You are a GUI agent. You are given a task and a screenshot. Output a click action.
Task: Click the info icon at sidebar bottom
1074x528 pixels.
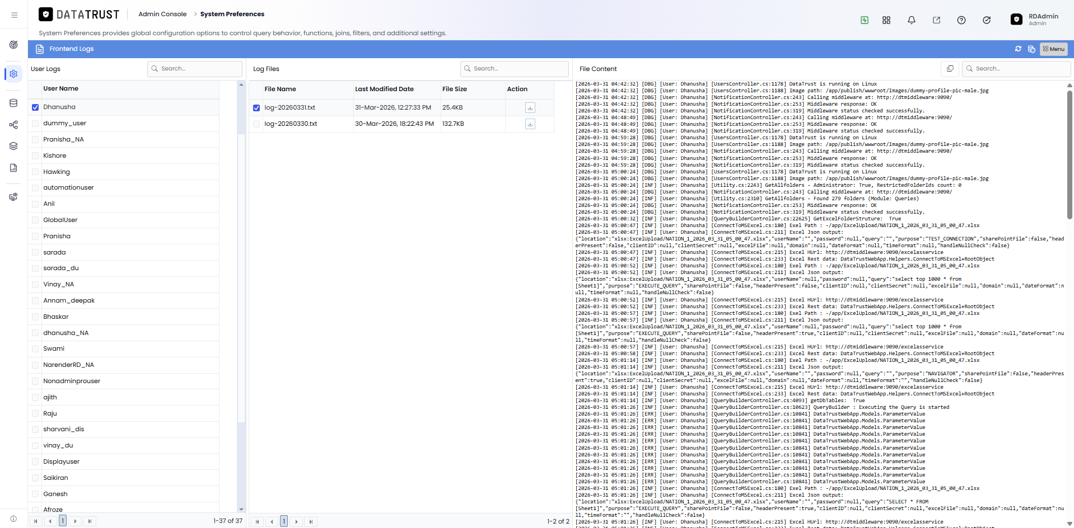tap(13, 518)
